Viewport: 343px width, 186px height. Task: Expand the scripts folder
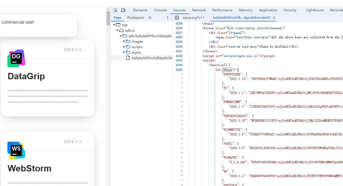coord(124,47)
